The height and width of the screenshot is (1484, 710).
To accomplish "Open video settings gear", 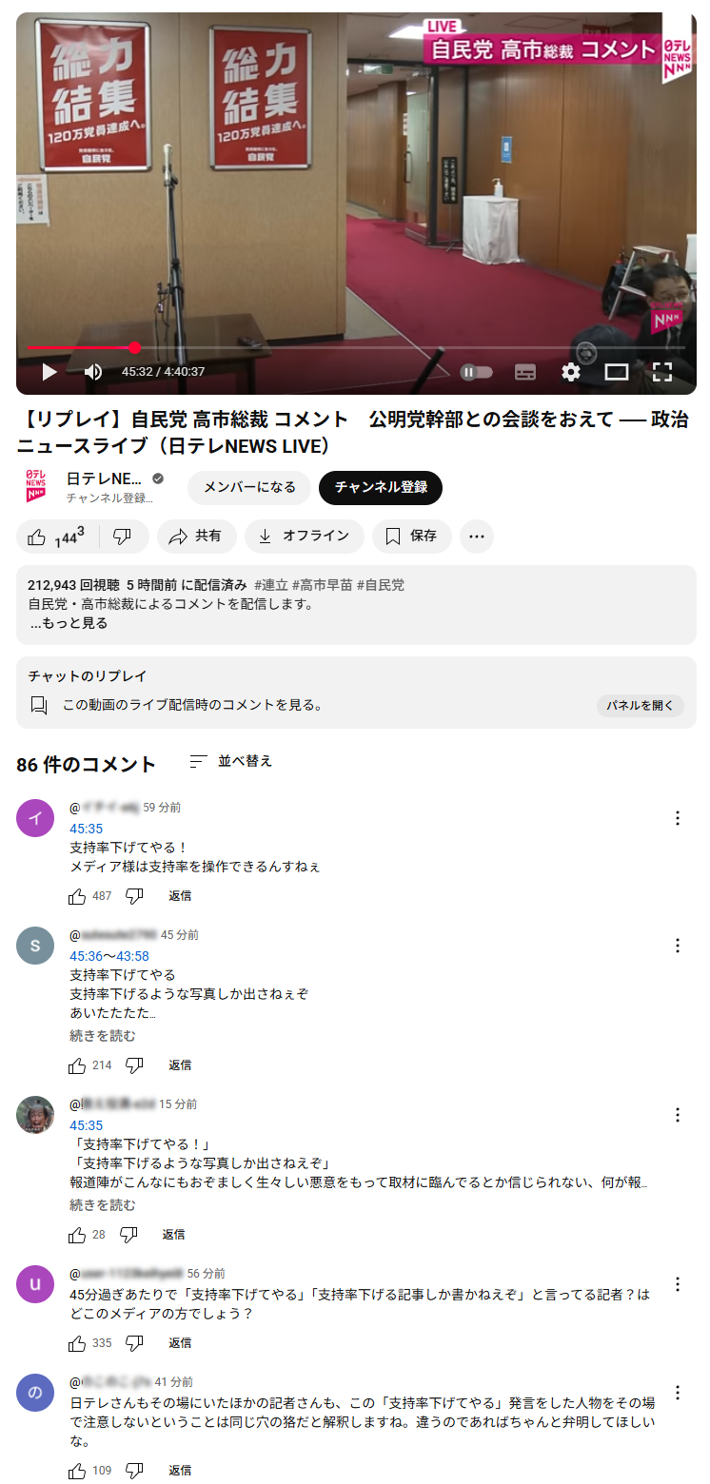I will tap(571, 372).
